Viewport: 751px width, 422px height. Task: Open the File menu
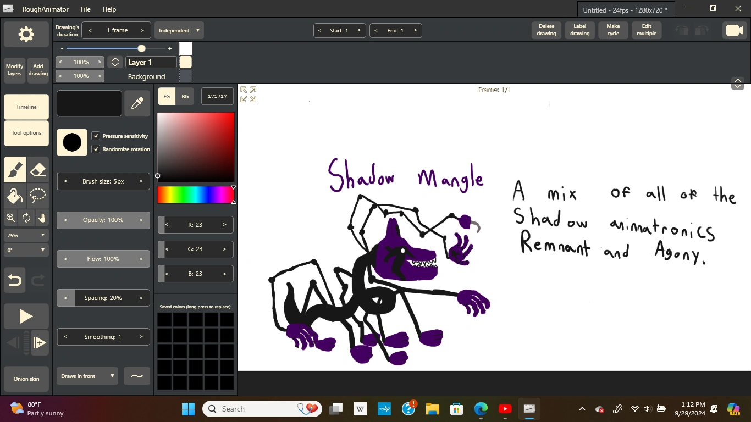click(x=85, y=9)
